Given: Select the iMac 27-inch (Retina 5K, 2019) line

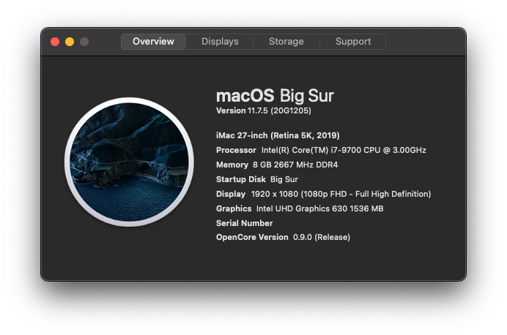Looking at the screenshot, I should [278, 135].
